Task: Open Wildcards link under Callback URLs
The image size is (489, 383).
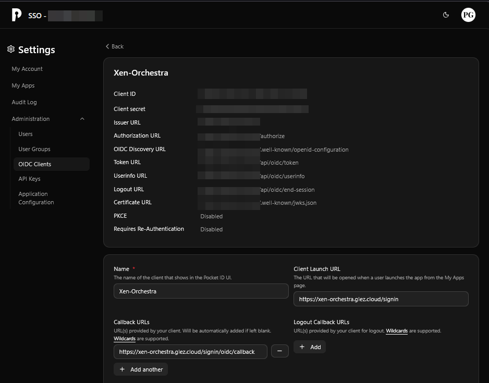Action: click(125, 339)
